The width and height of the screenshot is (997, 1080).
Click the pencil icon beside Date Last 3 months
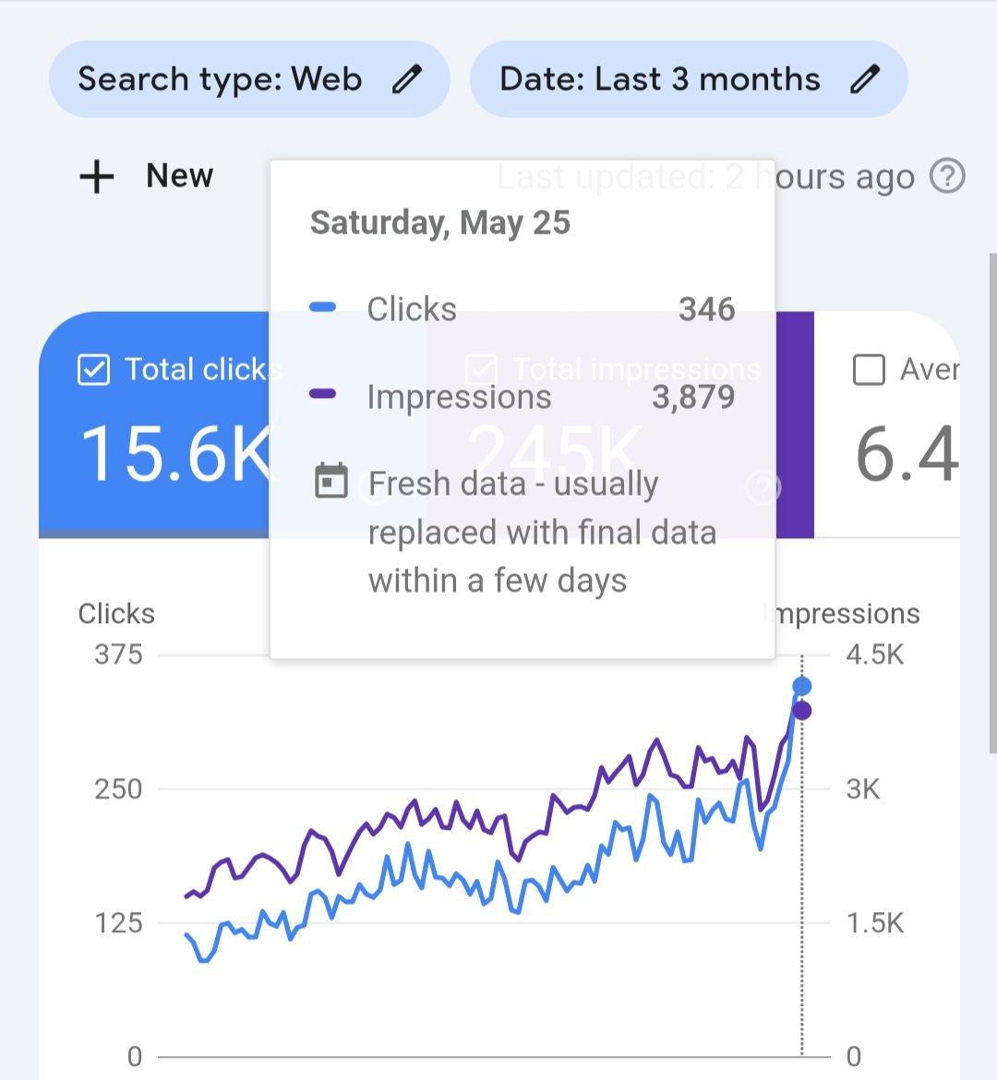(x=864, y=78)
